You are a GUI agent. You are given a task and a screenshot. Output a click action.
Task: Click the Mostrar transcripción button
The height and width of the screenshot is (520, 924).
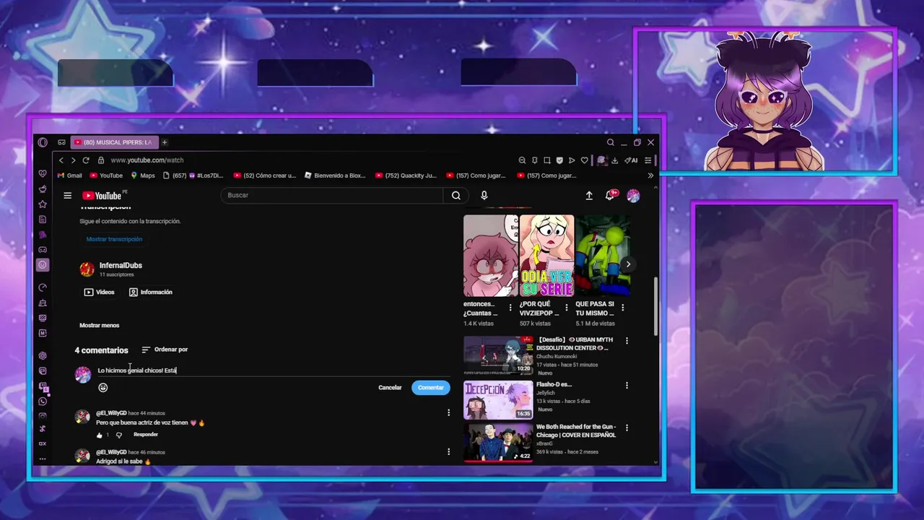(114, 239)
